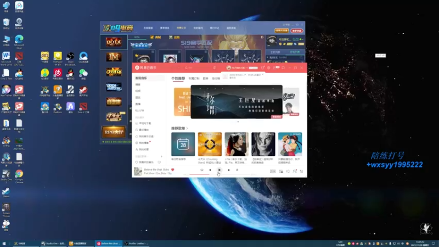This screenshot has width=439, height=247.
Task: Click the user avatar in NetEase Music header
Action: click(228, 68)
